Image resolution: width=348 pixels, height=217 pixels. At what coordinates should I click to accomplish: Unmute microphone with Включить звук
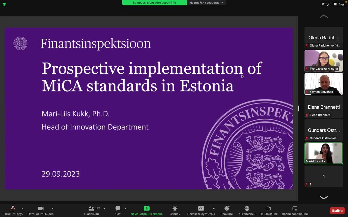pyautogui.click(x=13, y=209)
